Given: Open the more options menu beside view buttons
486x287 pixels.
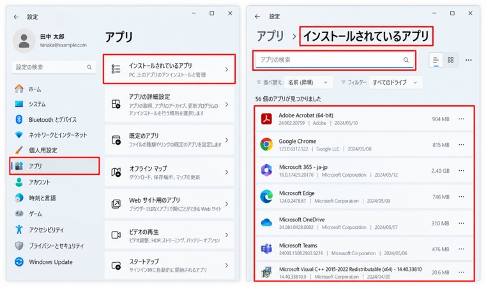Looking at the screenshot, I should 469,60.
